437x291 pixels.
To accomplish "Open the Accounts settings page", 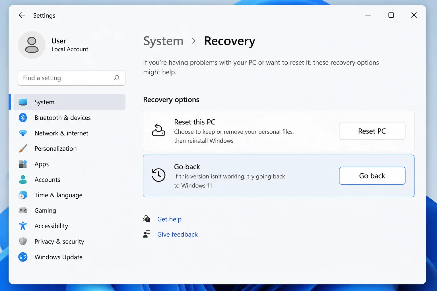I will (69, 180).
